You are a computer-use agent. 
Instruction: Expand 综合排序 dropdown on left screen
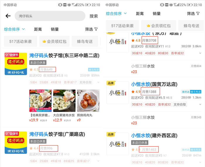[x=14, y=29]
